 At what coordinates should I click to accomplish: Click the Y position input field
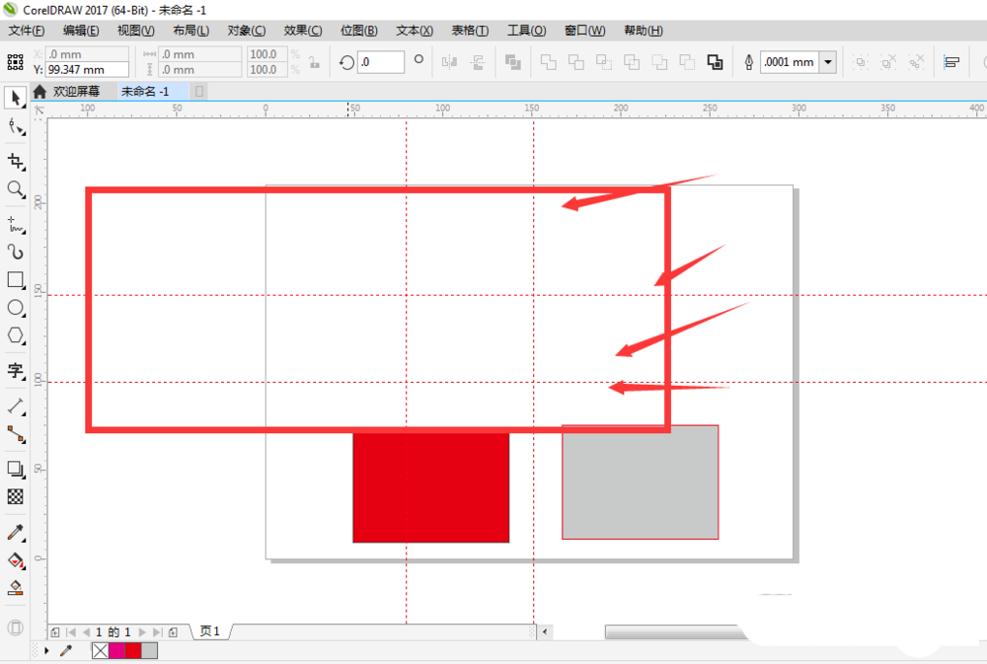[87, 70]
